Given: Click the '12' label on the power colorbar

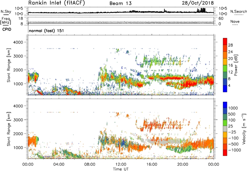Looking at the screenshot, I should click(x=230, y=72).
